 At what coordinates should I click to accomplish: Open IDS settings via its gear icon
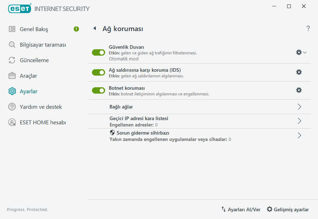pos(299,72)
